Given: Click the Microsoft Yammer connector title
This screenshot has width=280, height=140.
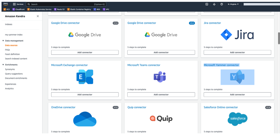Looking at the screenshot, I should coord(221,65).
